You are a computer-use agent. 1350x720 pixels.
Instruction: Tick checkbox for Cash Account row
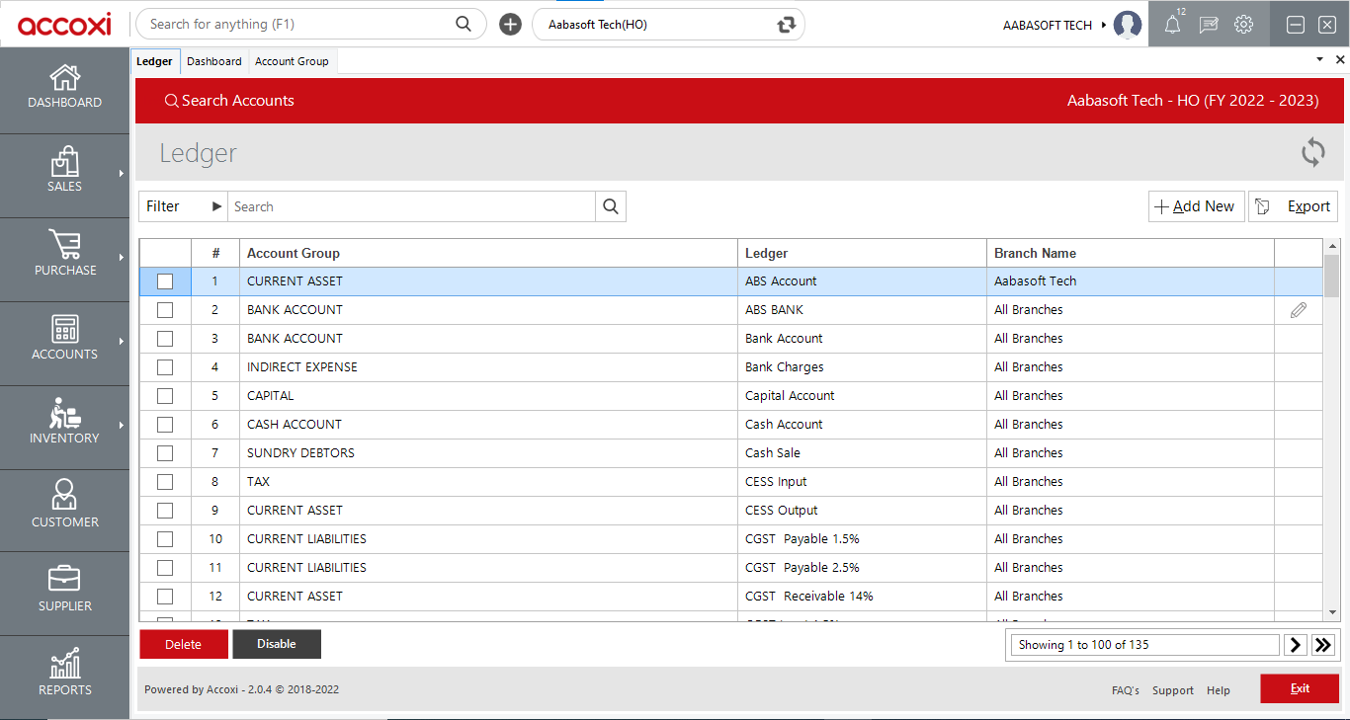[x=165, y=425]
